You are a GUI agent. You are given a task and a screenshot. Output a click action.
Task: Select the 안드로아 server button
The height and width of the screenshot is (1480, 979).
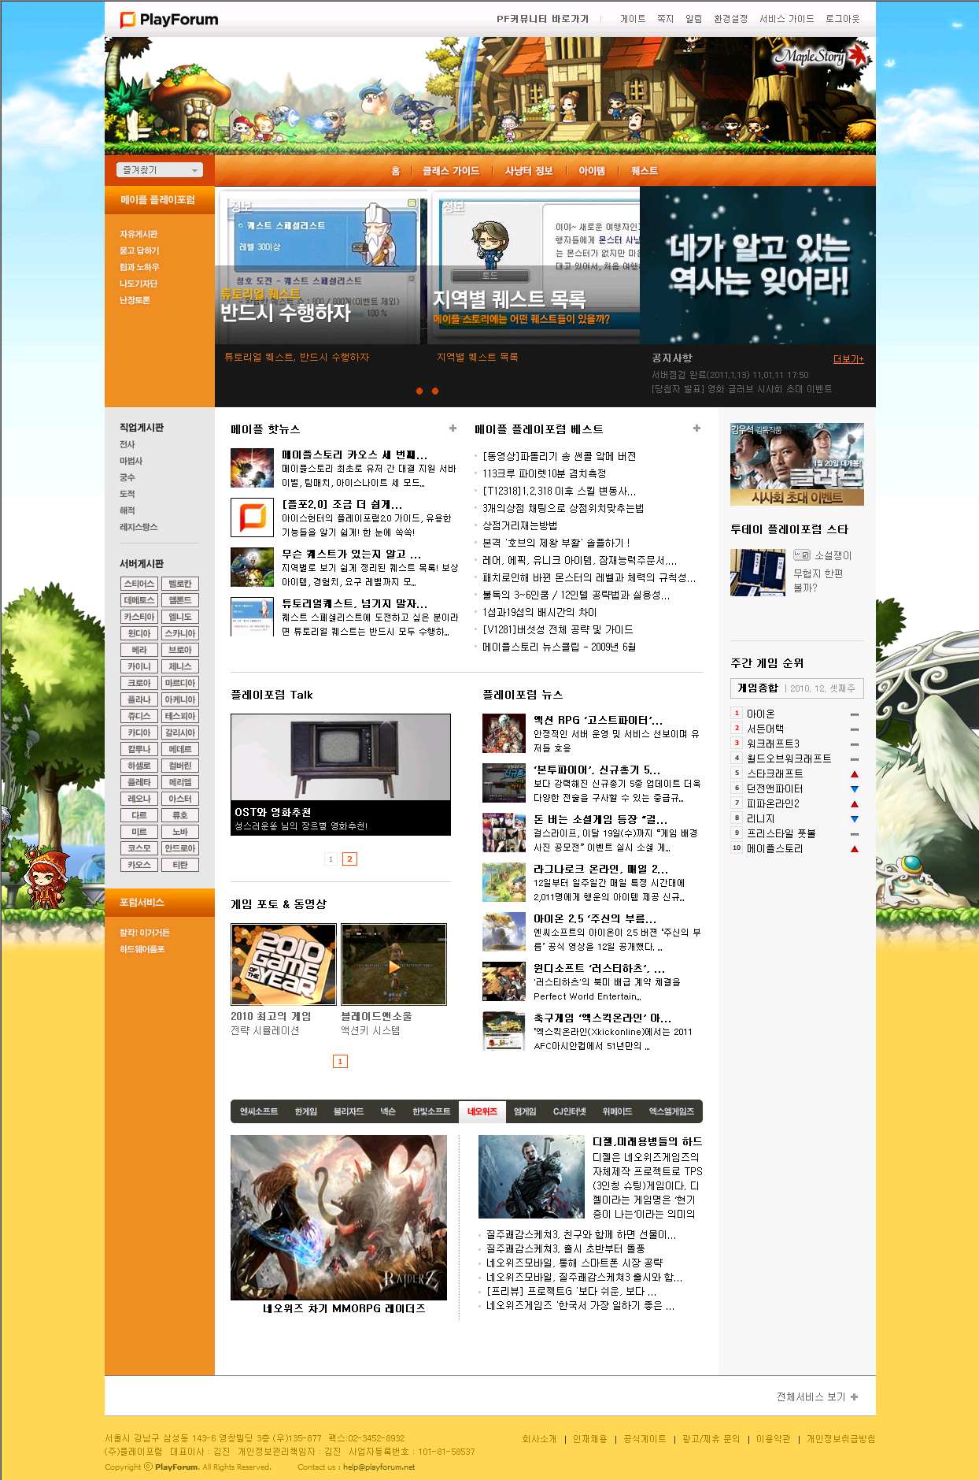click(180, 848)
